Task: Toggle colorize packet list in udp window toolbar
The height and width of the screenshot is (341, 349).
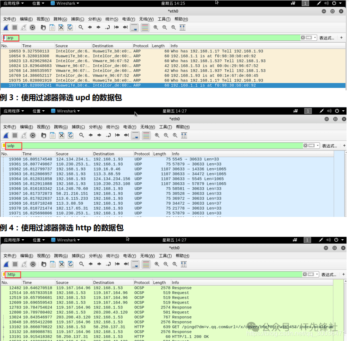Action: tap(146, 136)
